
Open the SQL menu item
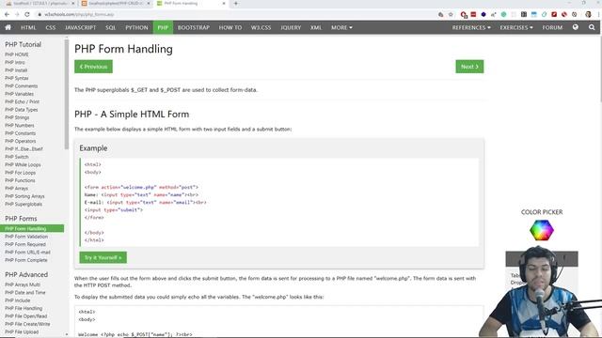click(111, 27)
